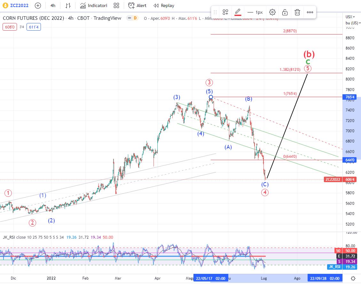The image size is (361, 285).
Task: Delete the selected drawing with trash icon
Action: 297,12
